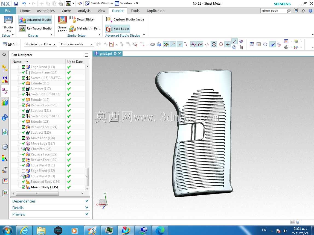Open System Materials color sidebar tab
Viewport: 314px width, 235px height.
pyautogui.click(x=5, y=158)
